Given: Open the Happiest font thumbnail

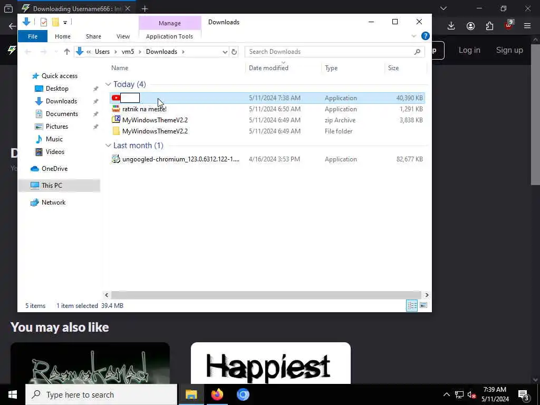Looking at the screenshot, I should [271, 363].
